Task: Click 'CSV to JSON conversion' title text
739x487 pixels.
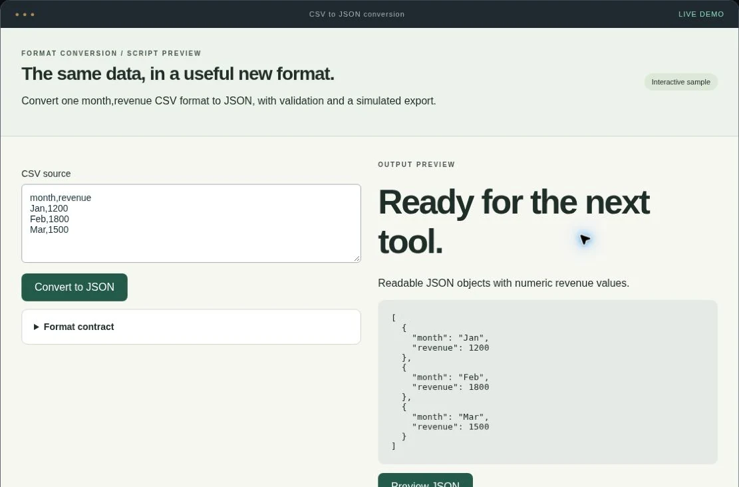Action: [357, 14]
